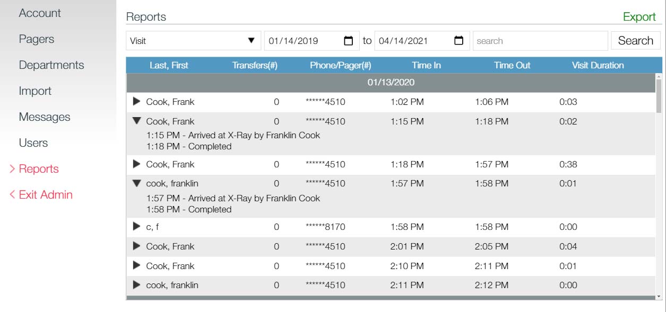Click the Search button

pyautogui.click(x=635, y=41)
